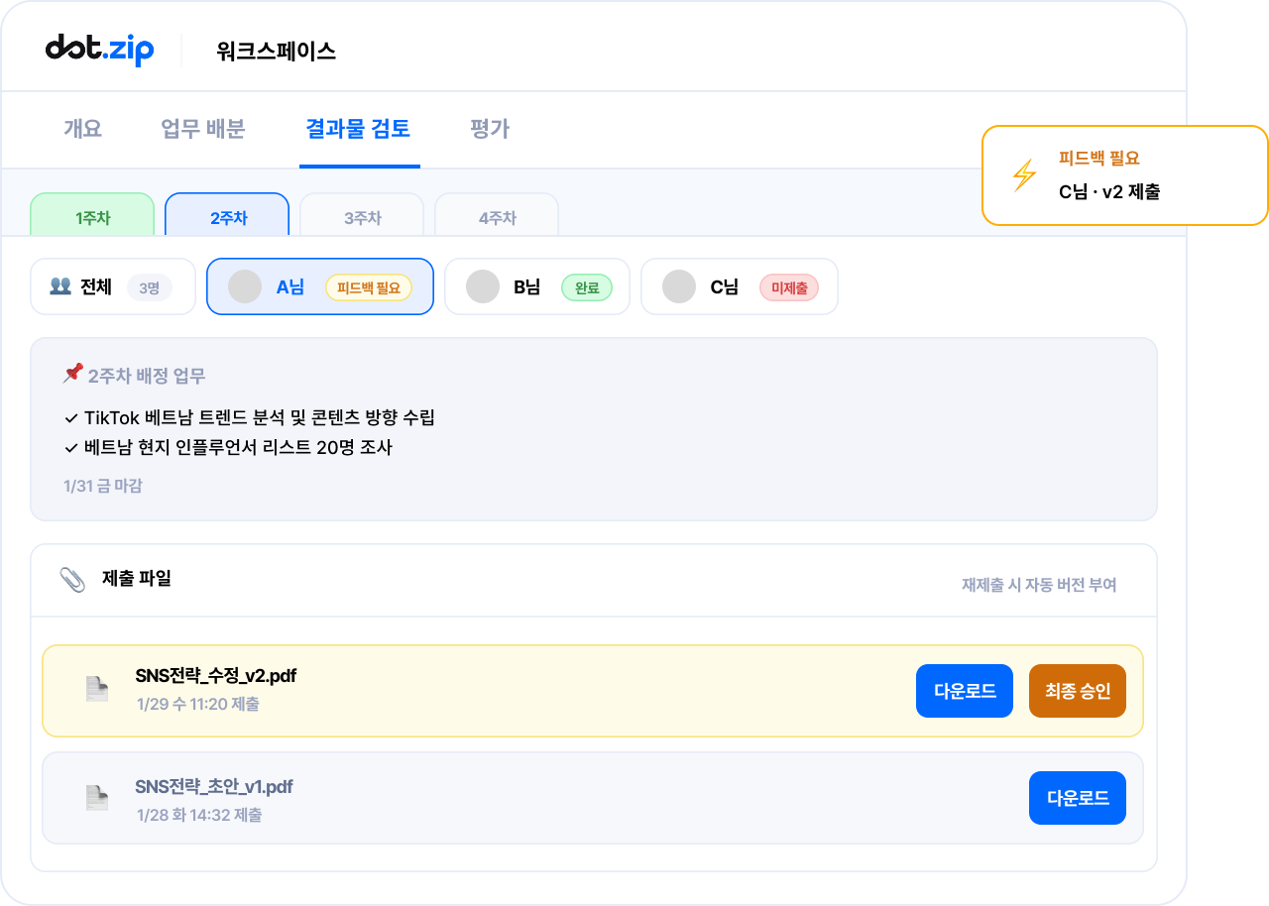Click the pushpin icon beside 2주차 배정 업무
The height and width of the screenshot is (906, 1269).
(72, 374)
